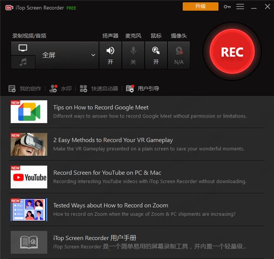Switch to audio-only recording with the music note icon
274x259 pixels.
coord(23,62)
